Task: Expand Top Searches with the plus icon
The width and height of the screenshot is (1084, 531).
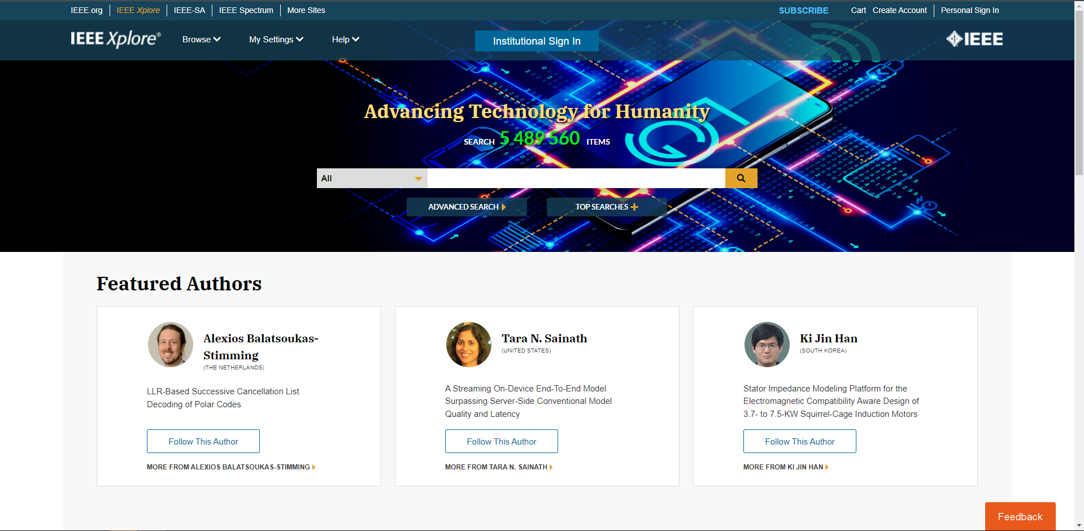Action: tap(607, 207)
